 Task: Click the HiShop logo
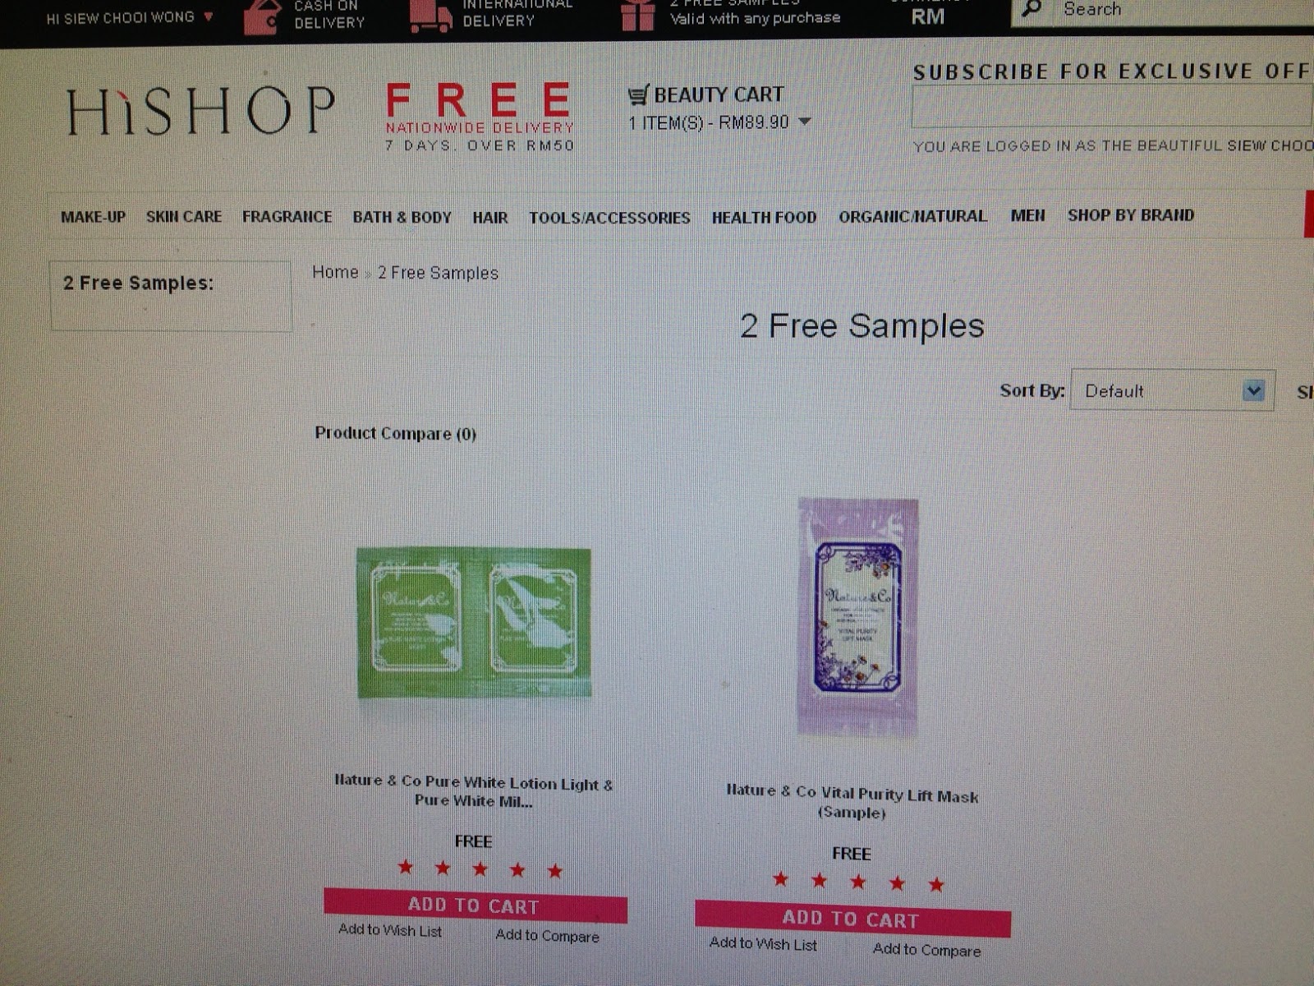pos(200,111)
